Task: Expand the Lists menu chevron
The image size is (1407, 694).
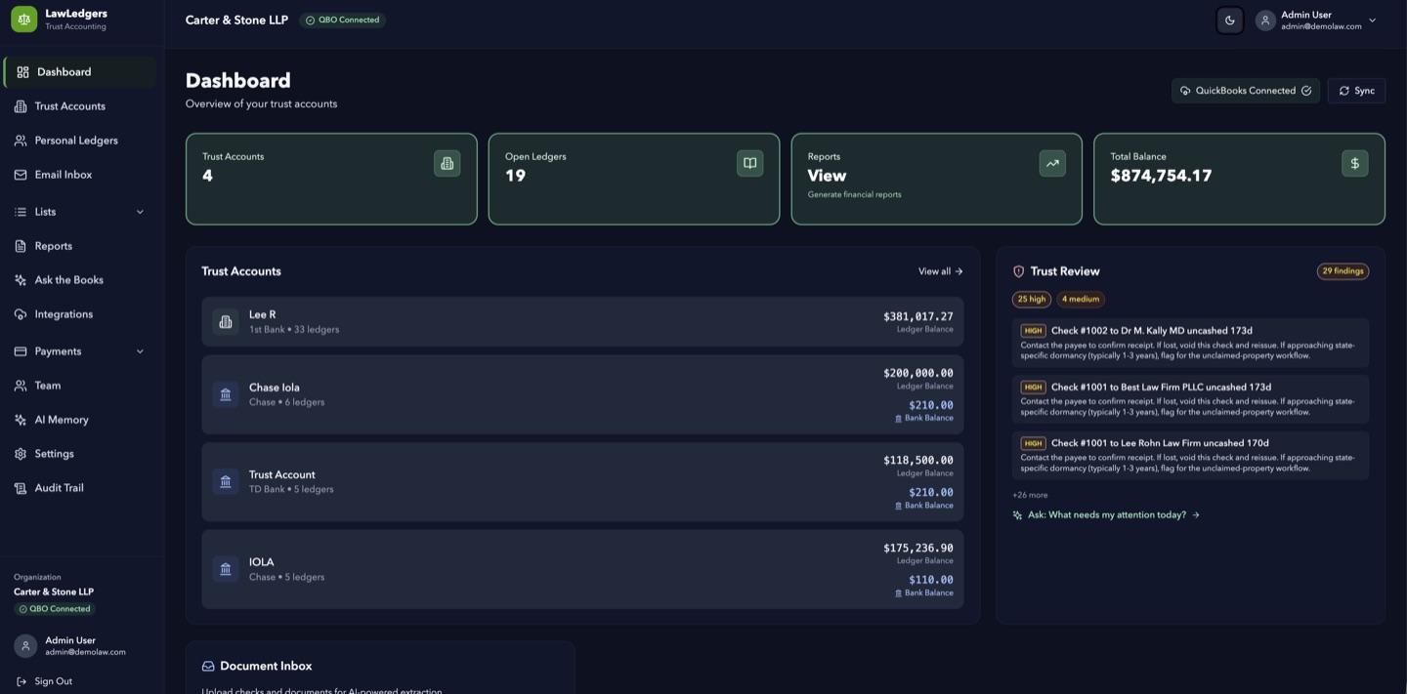Action: coord(140,212)
